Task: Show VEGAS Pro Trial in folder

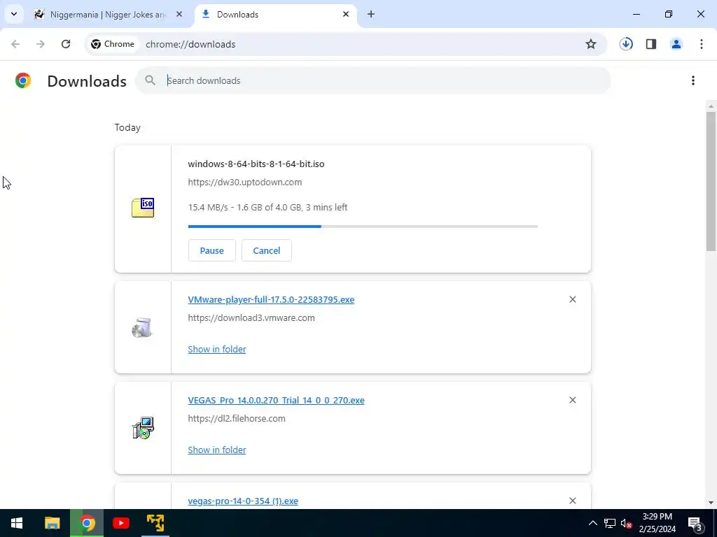Action: click(217, 450)
